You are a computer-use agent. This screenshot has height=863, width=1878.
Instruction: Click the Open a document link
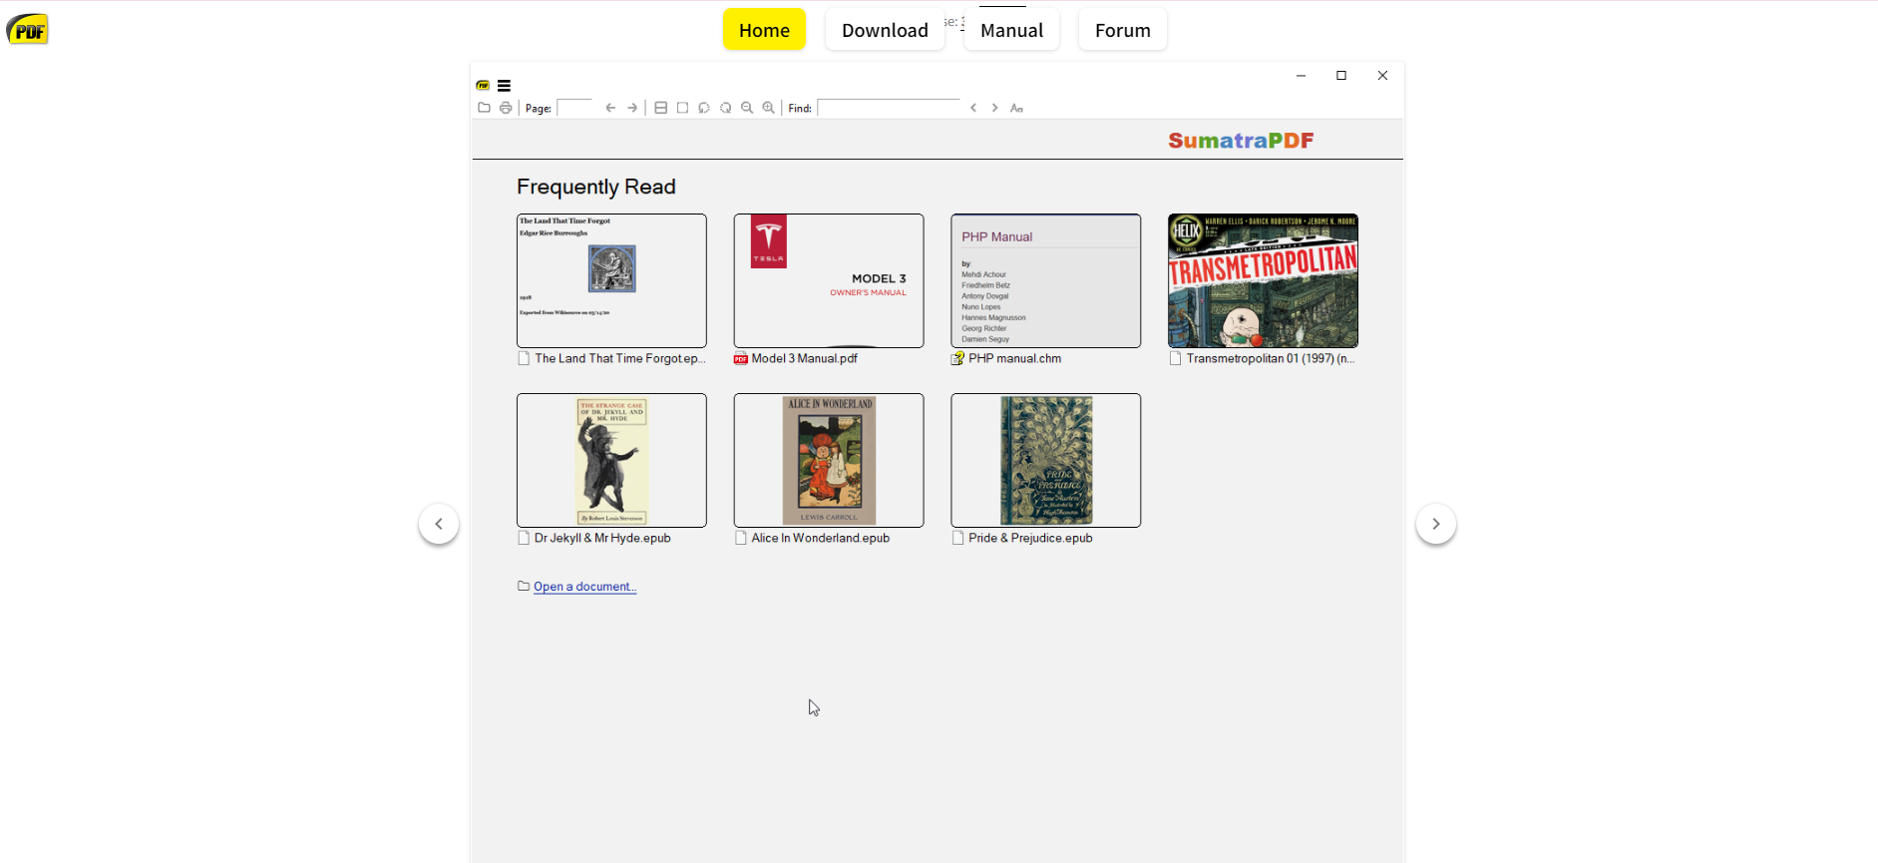coord(584,587)
